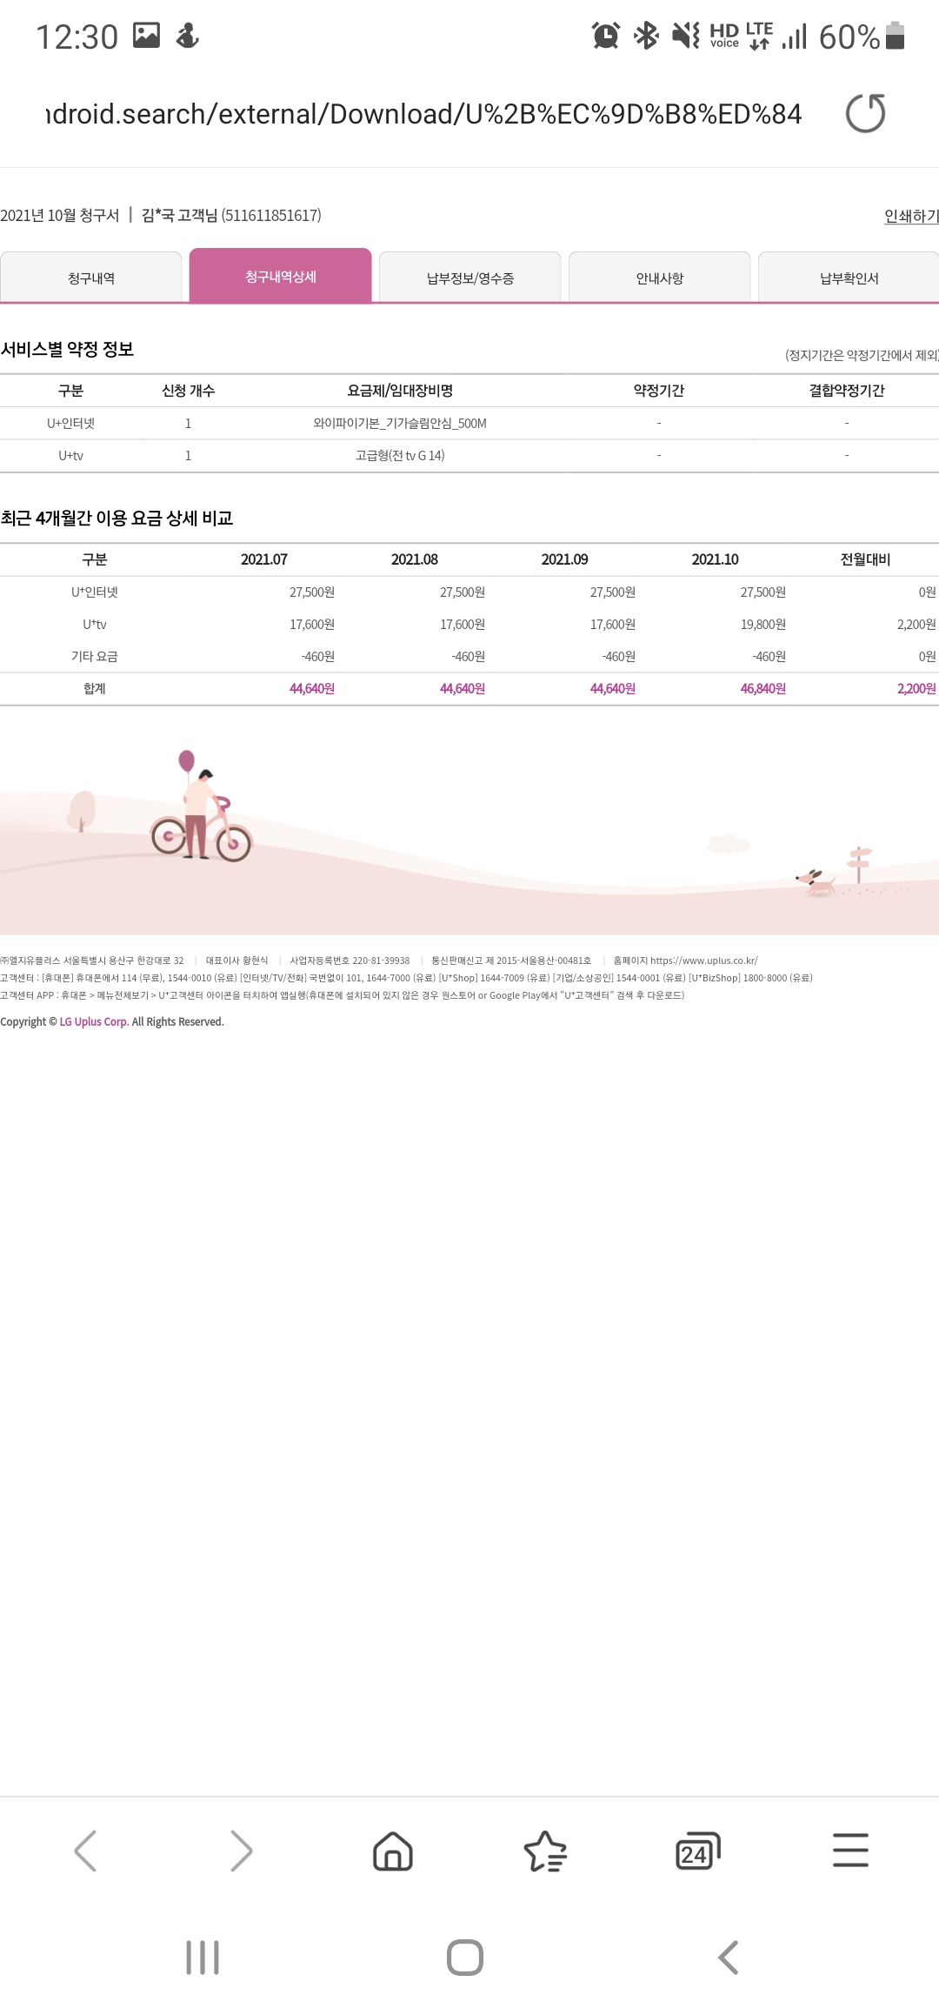Tap the 2021.10 total 46,840원
The image size is (939, 2015).
point(763,688)
